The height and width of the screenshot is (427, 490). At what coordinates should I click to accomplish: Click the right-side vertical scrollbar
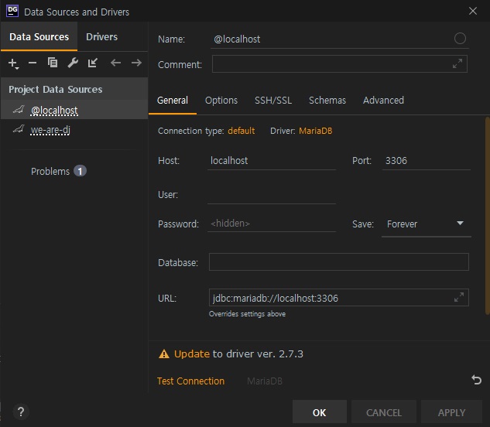click(x=488, y=216)
